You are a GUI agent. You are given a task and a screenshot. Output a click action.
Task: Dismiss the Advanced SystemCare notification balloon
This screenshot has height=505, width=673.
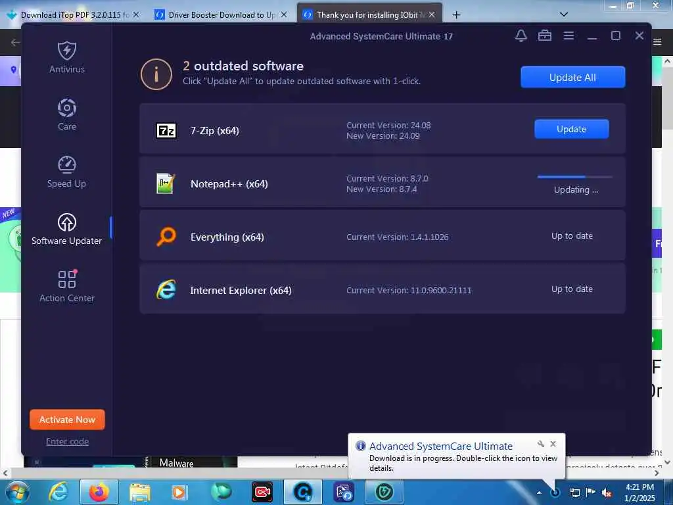point(553,444)
